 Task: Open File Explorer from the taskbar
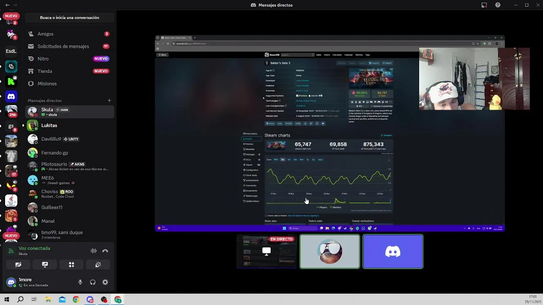pos(48,299)
